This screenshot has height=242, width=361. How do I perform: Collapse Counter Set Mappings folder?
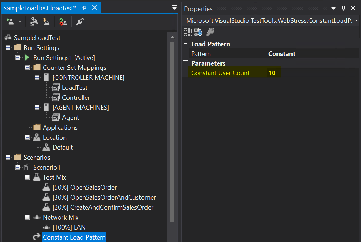[x=27, y=68]
